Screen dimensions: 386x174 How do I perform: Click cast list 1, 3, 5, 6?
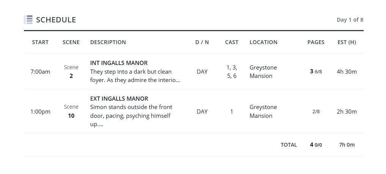(232, 71)
